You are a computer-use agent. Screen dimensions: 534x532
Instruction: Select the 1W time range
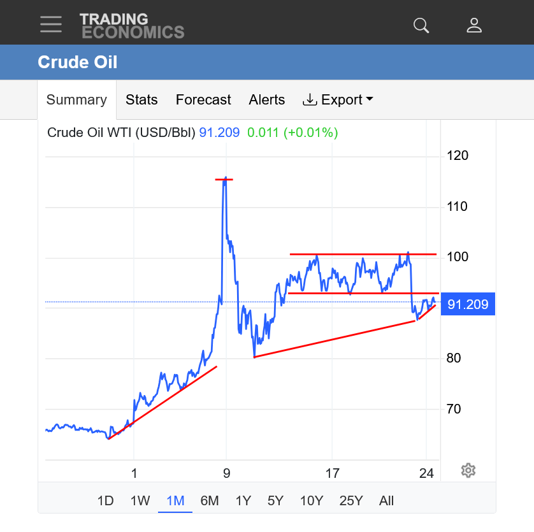pos(140,501)
